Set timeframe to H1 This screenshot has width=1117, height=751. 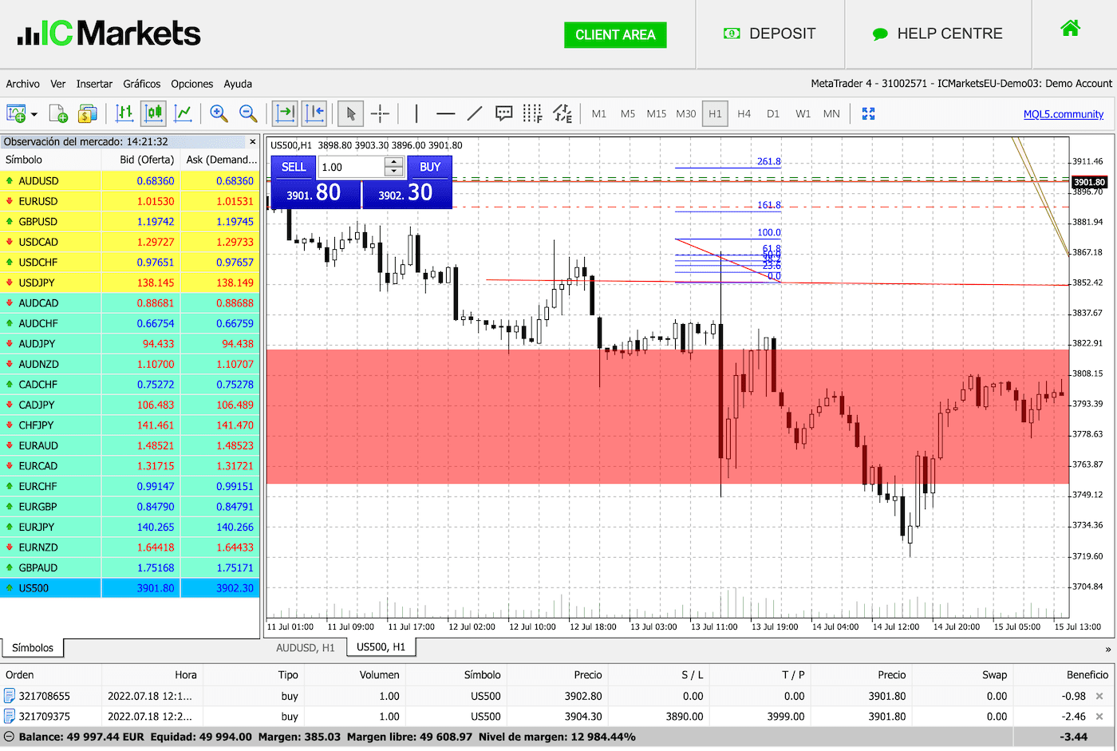[x=715, y=114]
